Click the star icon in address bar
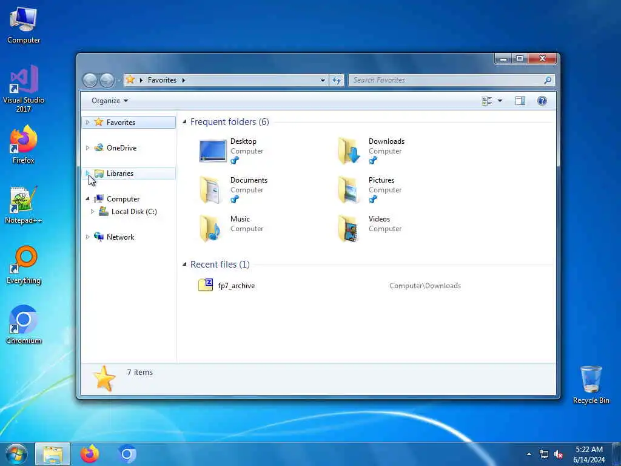This screenshot has width=621, height=466. coord(130,80)
